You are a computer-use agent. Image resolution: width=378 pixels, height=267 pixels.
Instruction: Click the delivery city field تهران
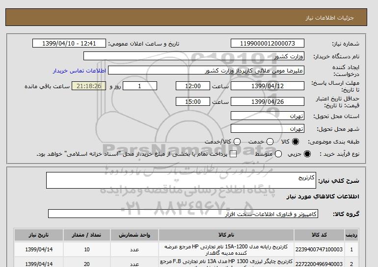268,128
